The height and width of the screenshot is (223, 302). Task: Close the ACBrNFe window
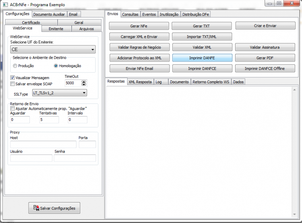292,3
